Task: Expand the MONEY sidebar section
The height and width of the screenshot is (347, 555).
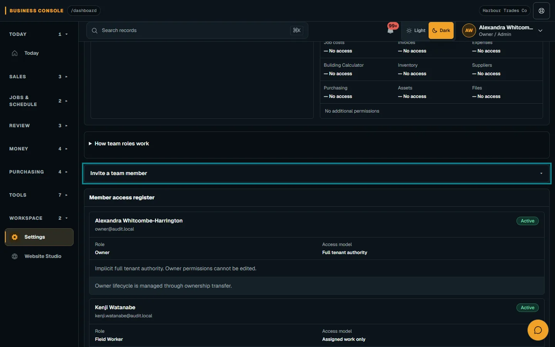Action: (x=39, y=149)
